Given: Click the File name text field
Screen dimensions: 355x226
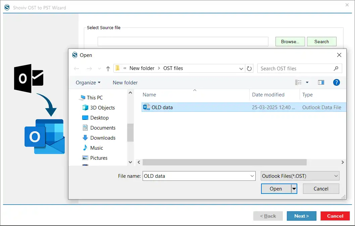Looking at the screenshot, I should 196,176.
